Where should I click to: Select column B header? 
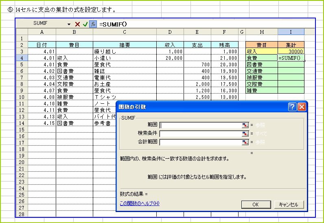coord(74,32)
